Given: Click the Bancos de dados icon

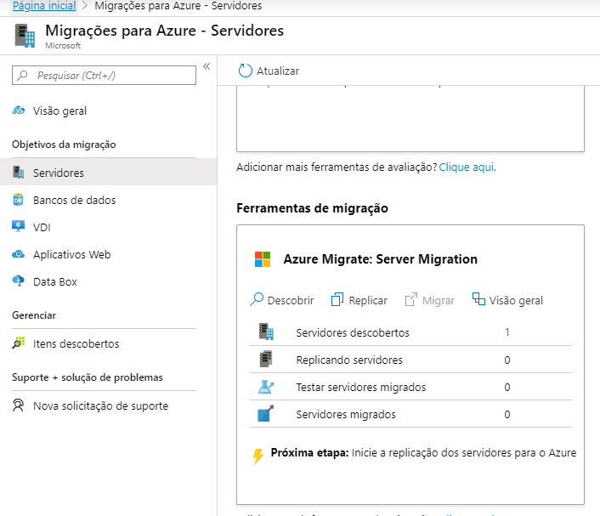Looking at the screenshot, I should 19,200.
